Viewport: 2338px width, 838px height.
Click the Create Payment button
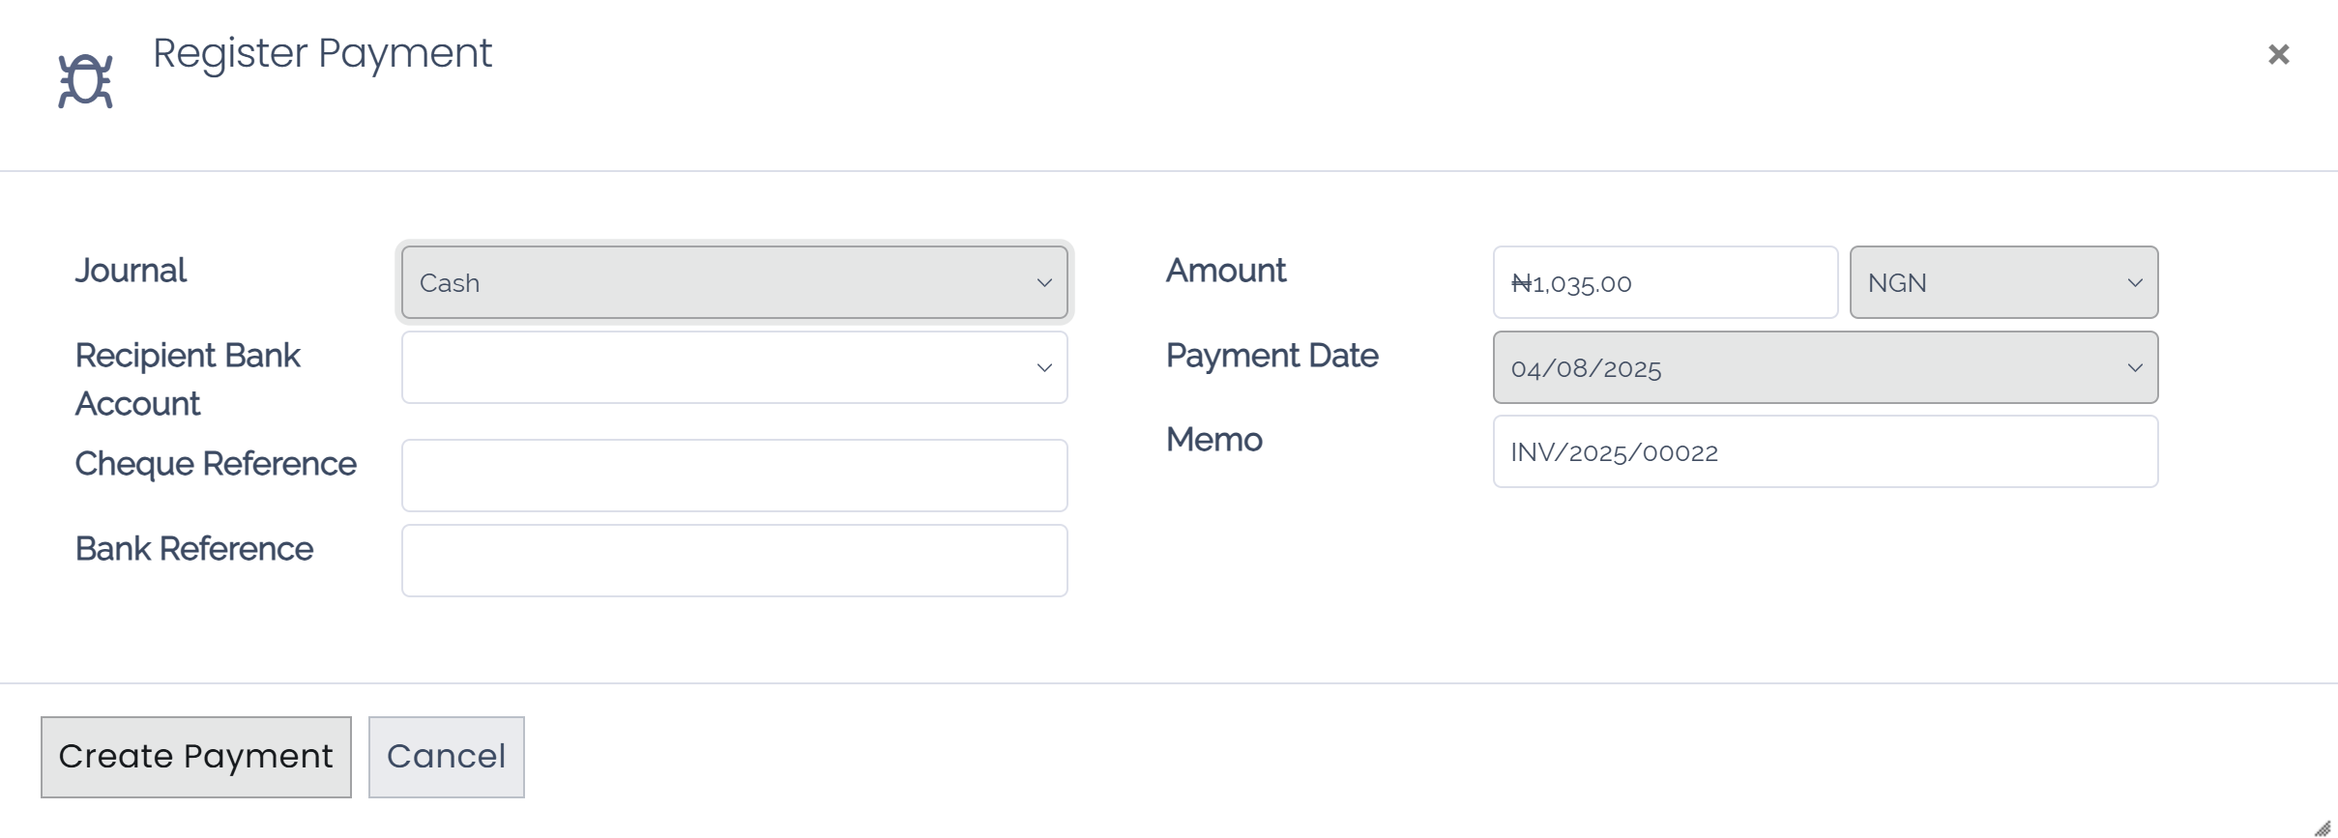point(196,757)
